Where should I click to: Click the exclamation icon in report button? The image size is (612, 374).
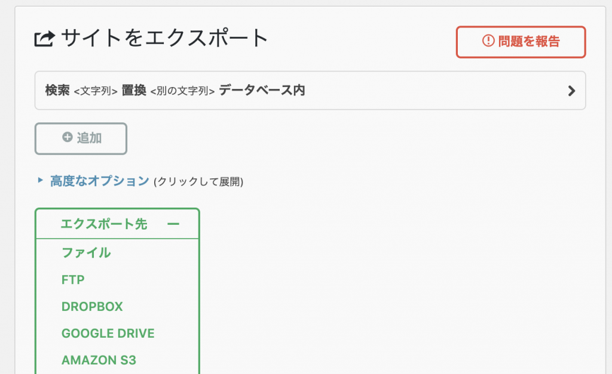488,41
